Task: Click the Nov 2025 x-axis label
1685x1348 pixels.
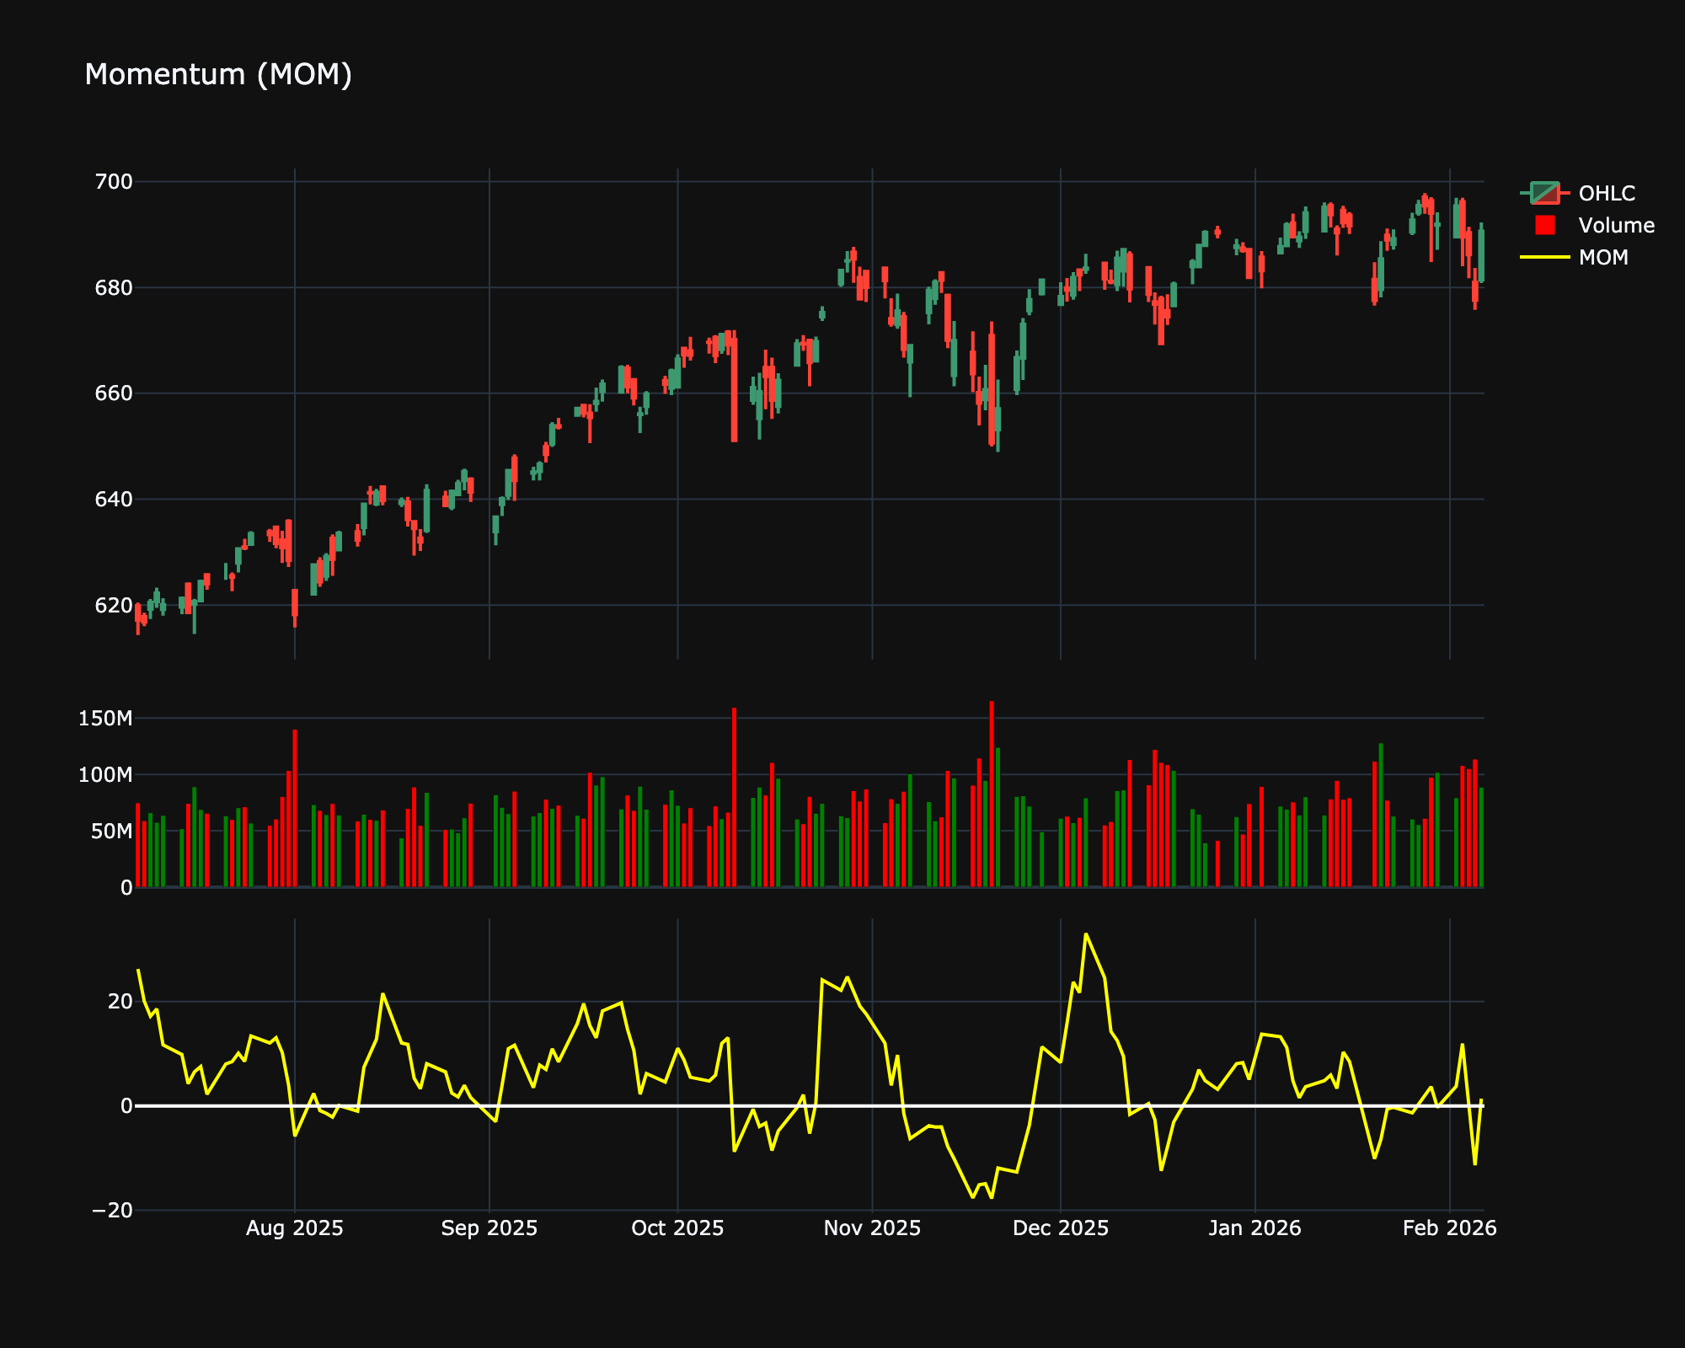Action: (x=872, y=1228)
